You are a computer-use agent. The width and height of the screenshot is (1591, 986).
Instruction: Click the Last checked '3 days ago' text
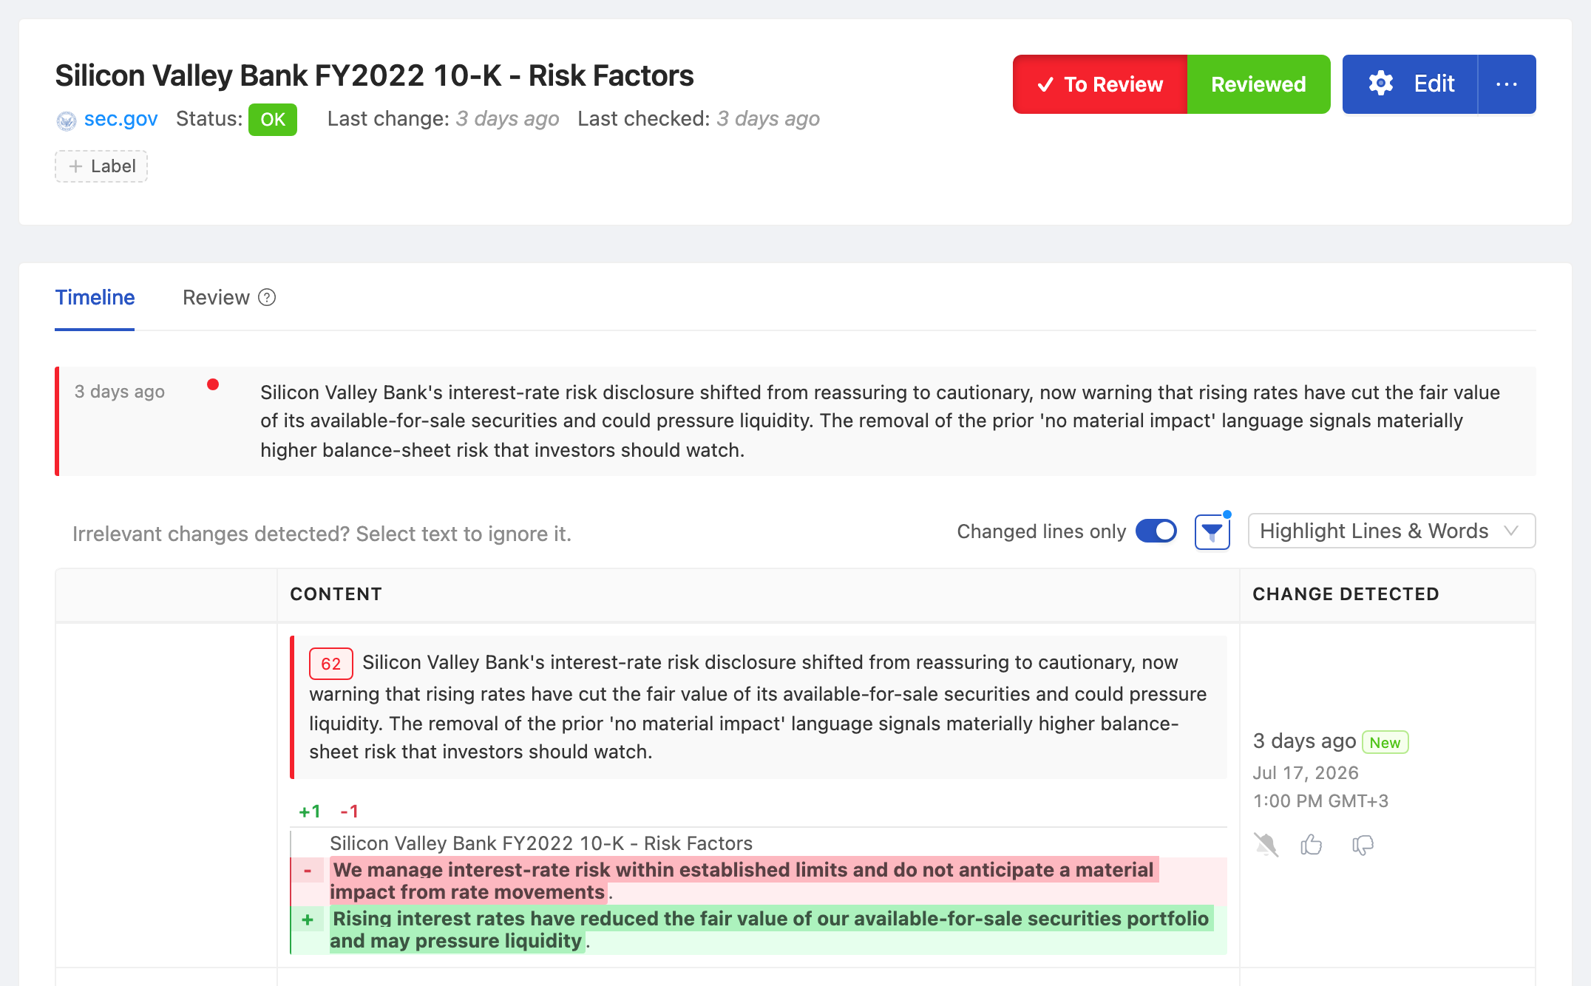point(768,119)
